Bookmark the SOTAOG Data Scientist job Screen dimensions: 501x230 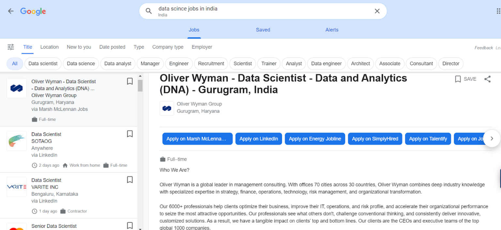(x=130, y=134)
